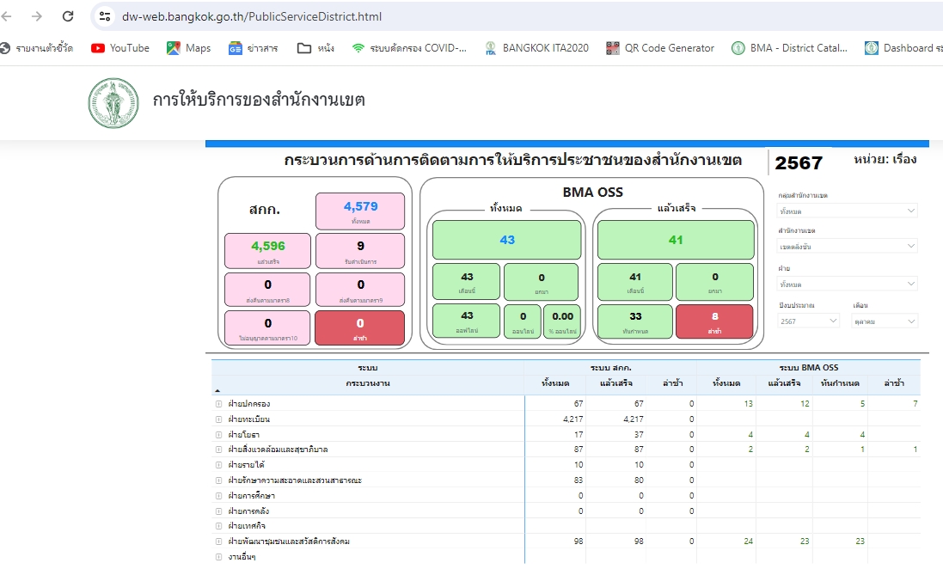The width and height of the screenshot is (943, 569).
Task: Open the BANGKOK ITA2020 bookmark
Action: pyautogui.click(x=536, y=48)
